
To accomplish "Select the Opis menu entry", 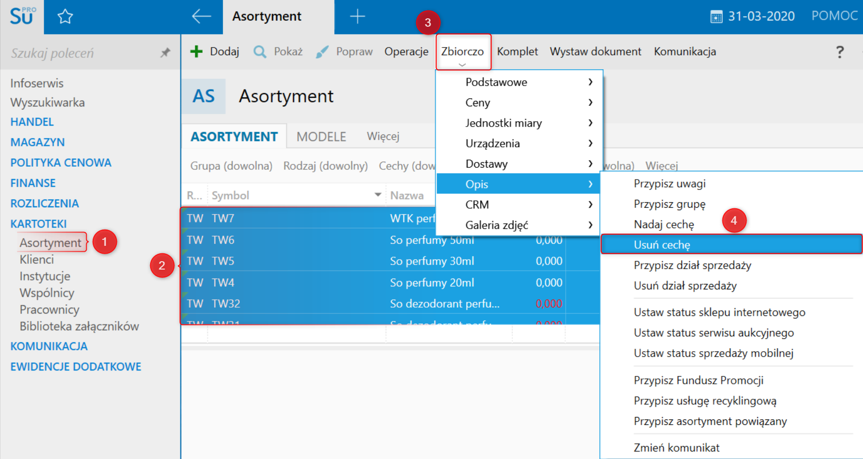I will pyautogui.click(x=518, y=184).
